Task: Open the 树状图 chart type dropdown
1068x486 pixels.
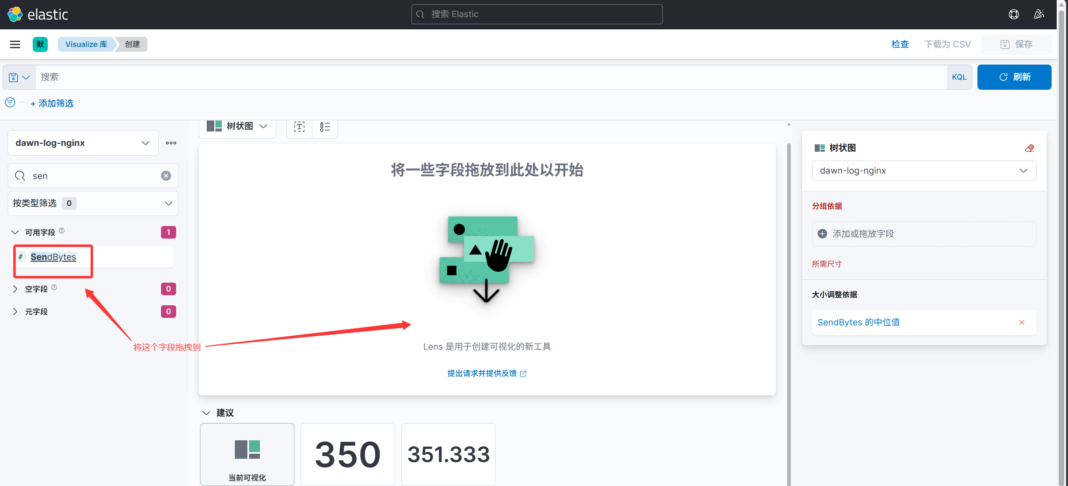Action: (237, 127)
